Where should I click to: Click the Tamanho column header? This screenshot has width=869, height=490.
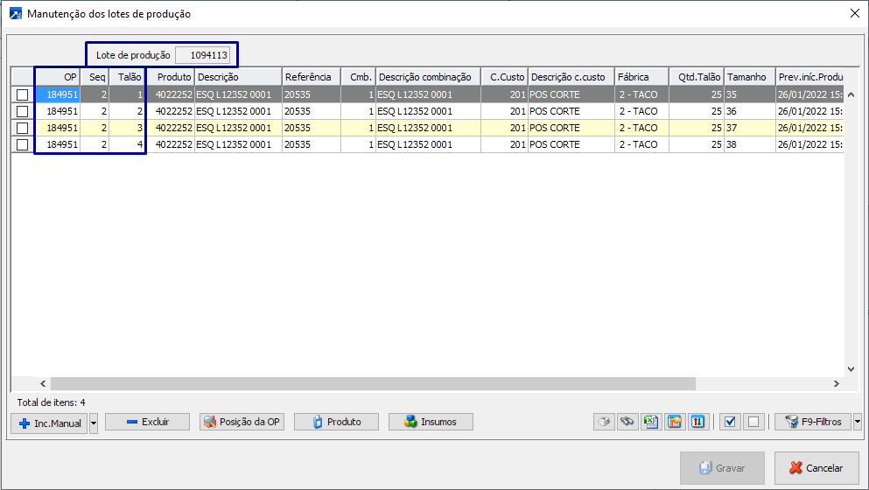pyautogui.click(x=750, y=77)
